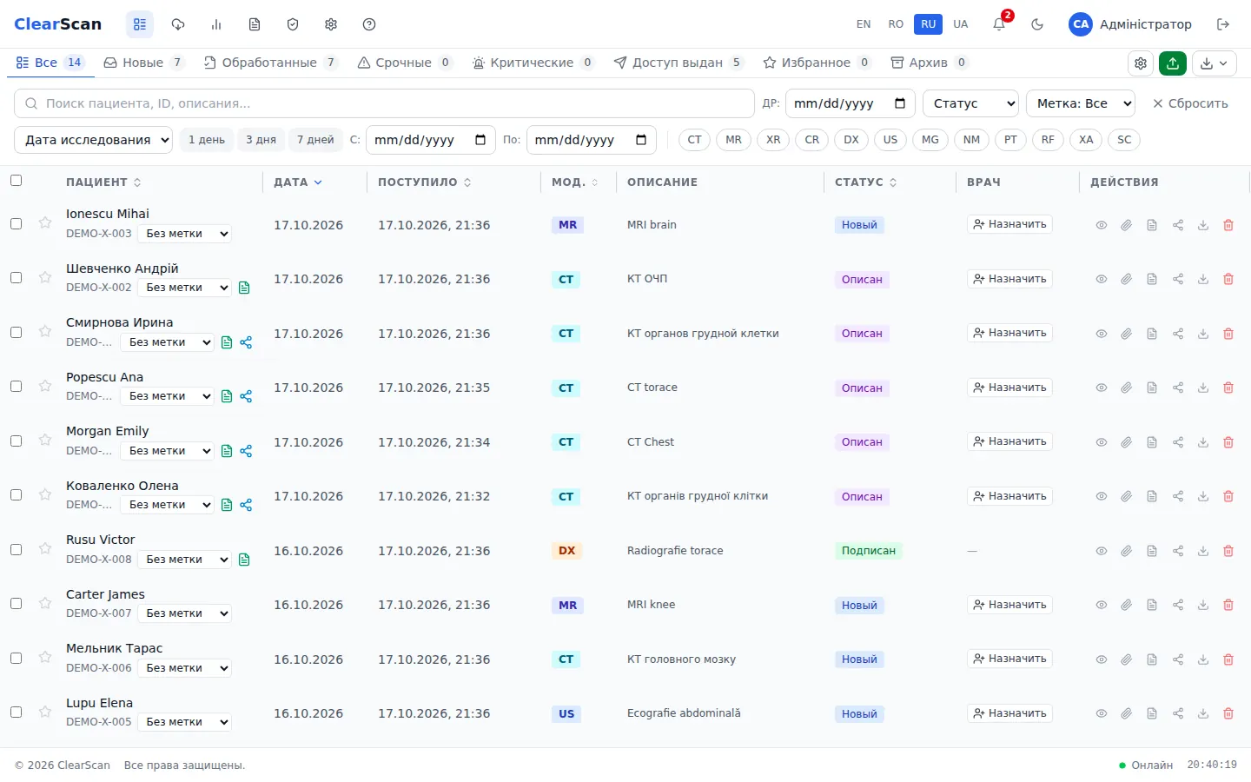Download study icon for Lupu Elena
Screen dimensions: 1251x782
point(1203,713)
